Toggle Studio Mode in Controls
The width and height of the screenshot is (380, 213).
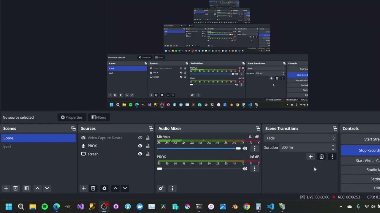point(360,170)
